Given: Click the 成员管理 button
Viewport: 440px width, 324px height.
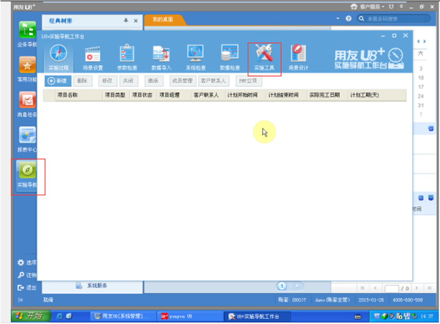Looking at the screenshot, I should (x=183, y=80).
